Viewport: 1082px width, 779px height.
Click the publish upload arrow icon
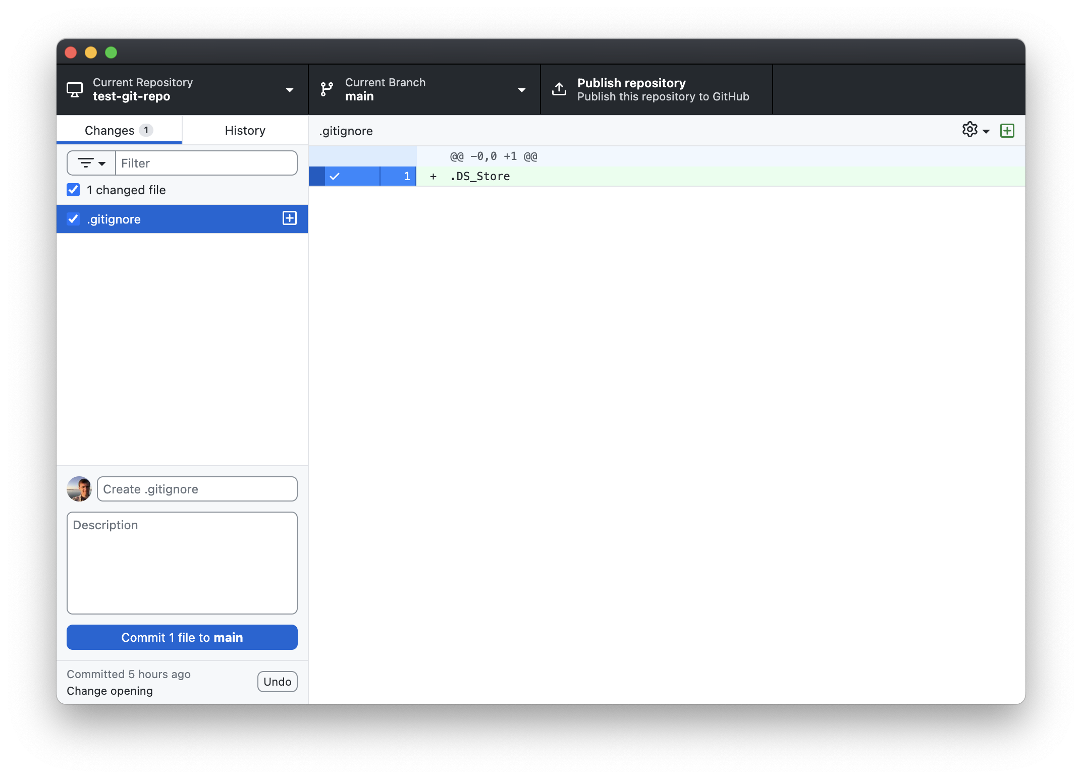coord(559,89)
